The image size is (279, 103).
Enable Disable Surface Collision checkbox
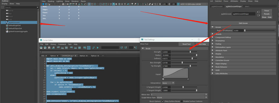coord(182,101)
